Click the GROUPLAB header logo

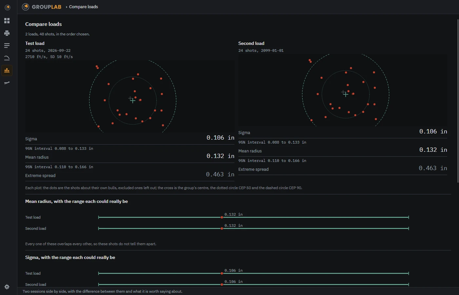42,7
